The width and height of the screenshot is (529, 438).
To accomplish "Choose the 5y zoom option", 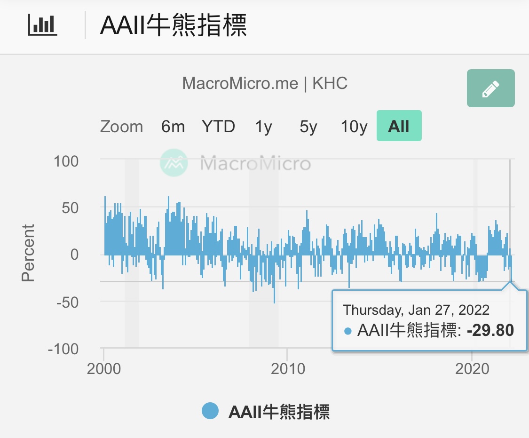I will tap(308, 127).
